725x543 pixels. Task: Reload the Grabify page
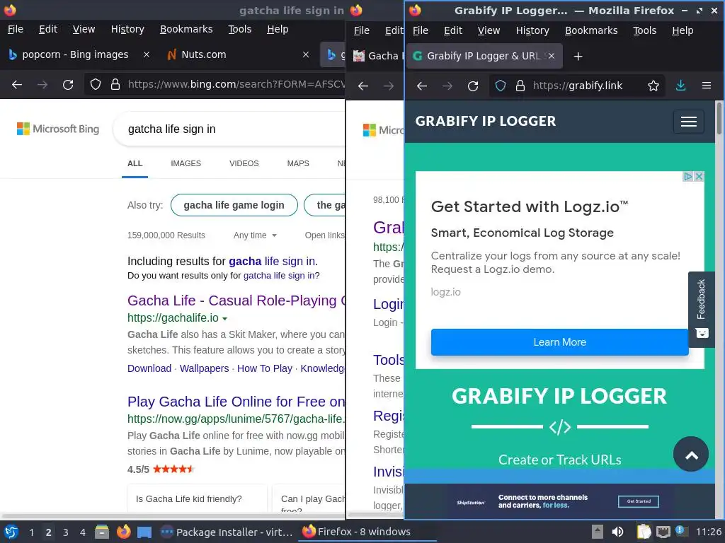coord(472,86)
